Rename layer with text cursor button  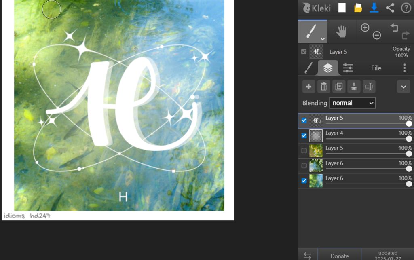click(x=369, y=87)
